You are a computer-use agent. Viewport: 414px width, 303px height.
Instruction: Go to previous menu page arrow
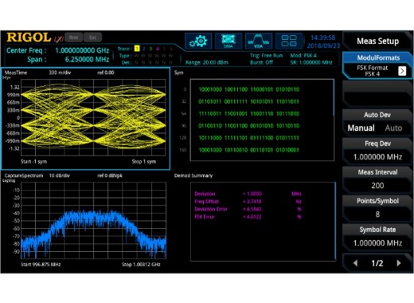point(355,263)
